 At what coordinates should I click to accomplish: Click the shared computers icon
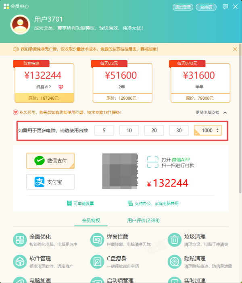(130, 203)
